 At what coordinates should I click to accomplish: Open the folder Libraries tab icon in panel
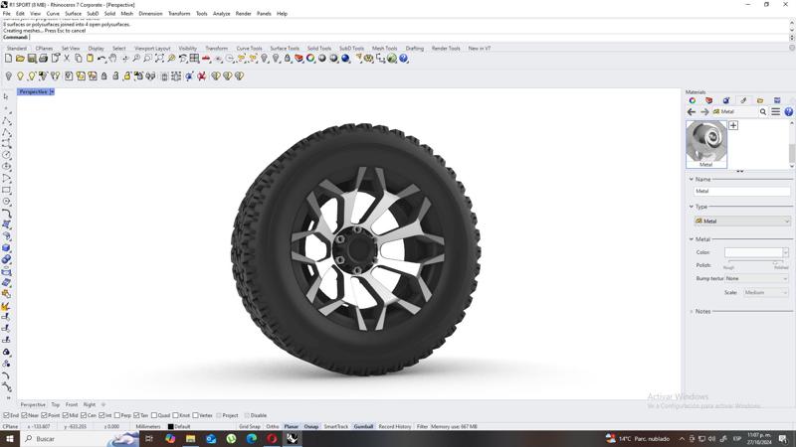point(760,100)
